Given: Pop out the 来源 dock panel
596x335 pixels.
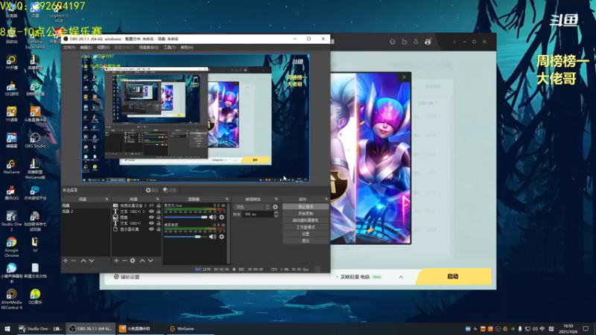Looking at the screenshot, I should pos(157,199).
